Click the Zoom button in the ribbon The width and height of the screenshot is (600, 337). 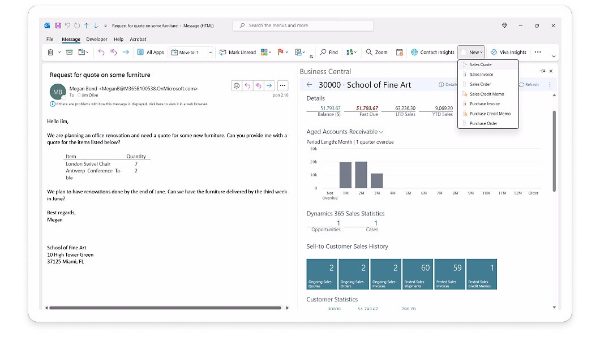click(x=376, y=53)
